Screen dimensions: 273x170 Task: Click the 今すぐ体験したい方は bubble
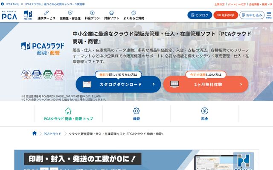click(x=206, y=75)
